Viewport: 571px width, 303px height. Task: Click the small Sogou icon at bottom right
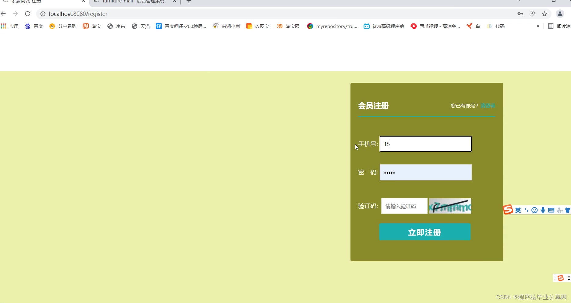click(561, 278)
